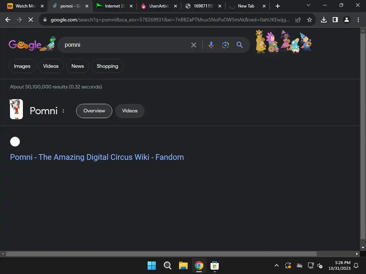Close the Watch Mo tab
The width and height of the screenshot is (366, 274).
42,6
